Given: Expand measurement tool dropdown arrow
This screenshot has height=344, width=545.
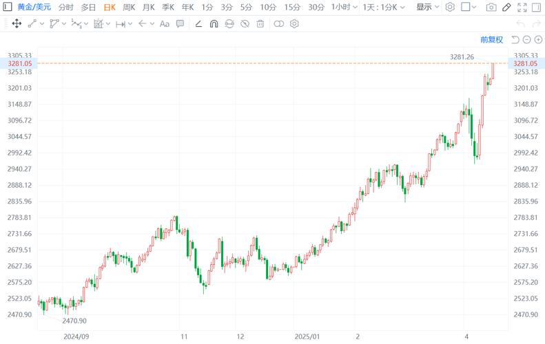Looking at the screenshot, I should tap(108, 24).
